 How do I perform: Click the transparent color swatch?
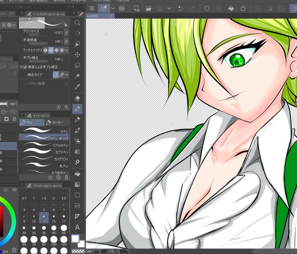[78, 251]
